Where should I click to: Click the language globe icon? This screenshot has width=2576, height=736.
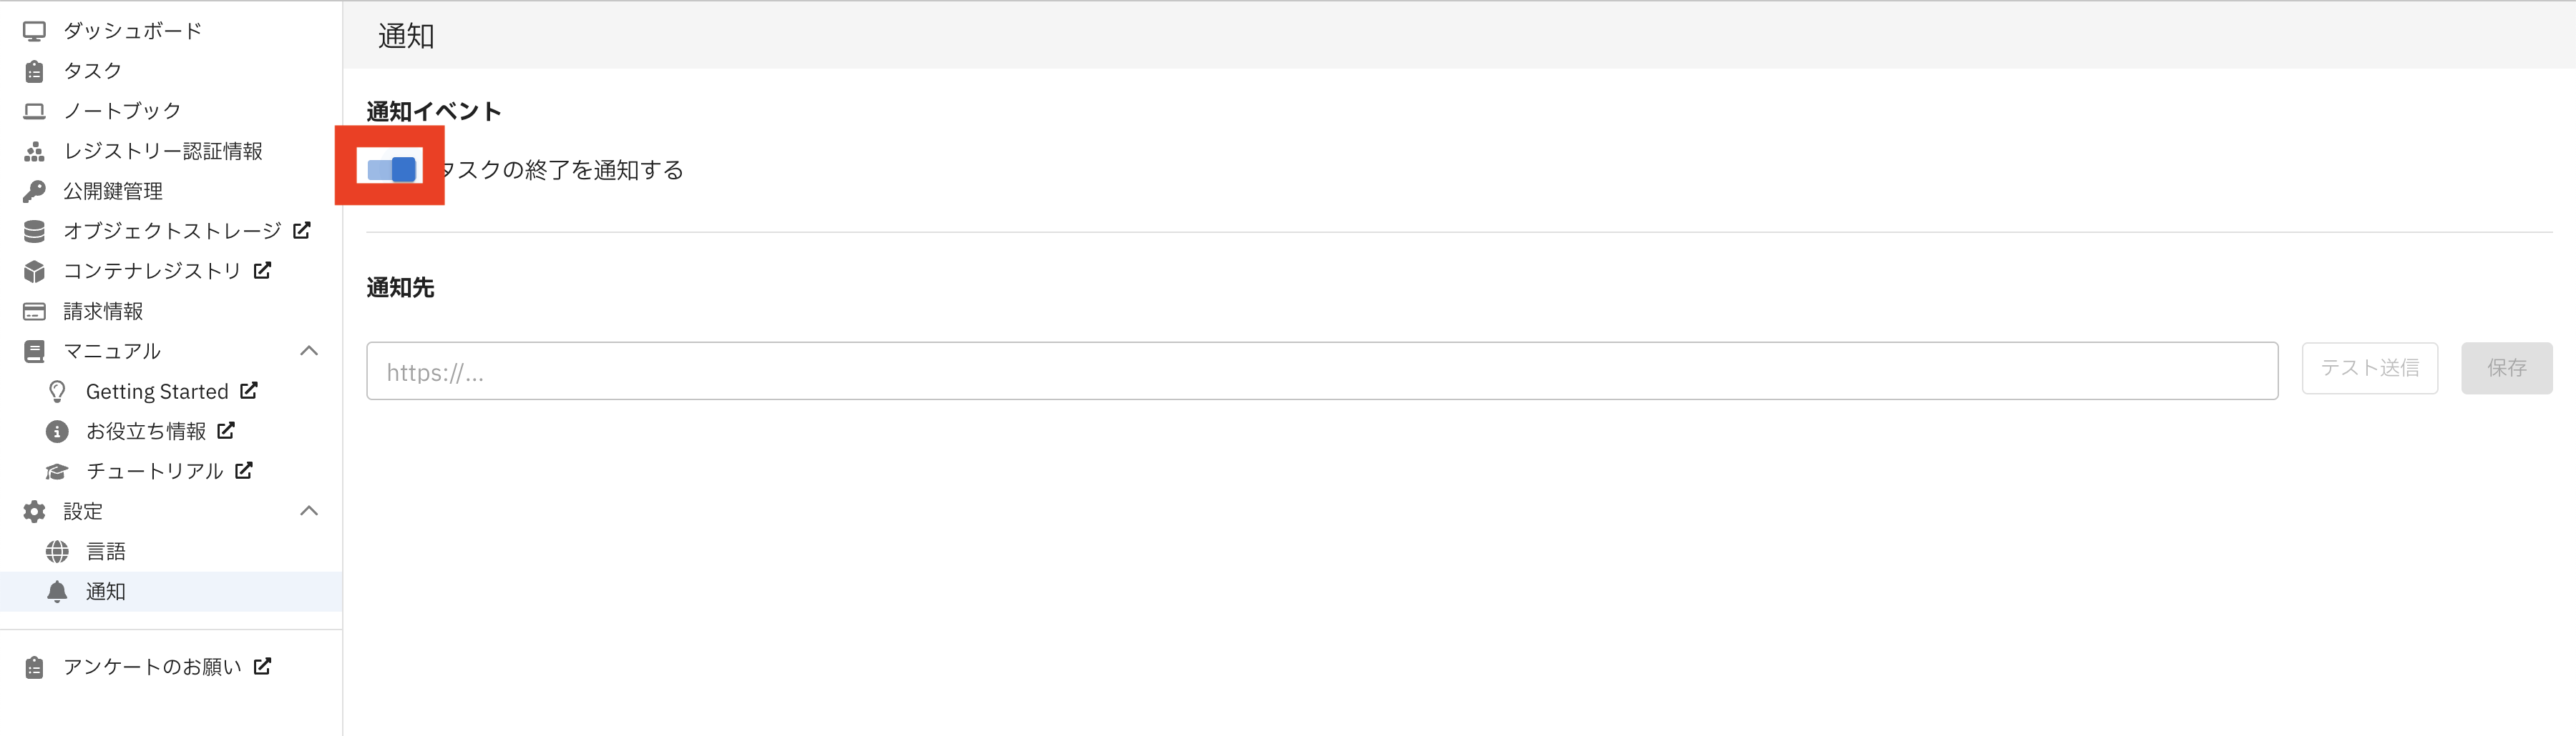coord(57,551)
